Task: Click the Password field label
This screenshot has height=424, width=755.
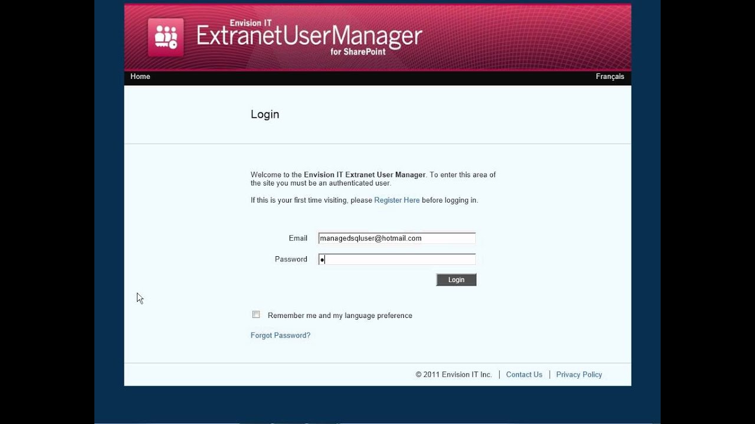Action: pyautogui.click(x=291, y=259)
